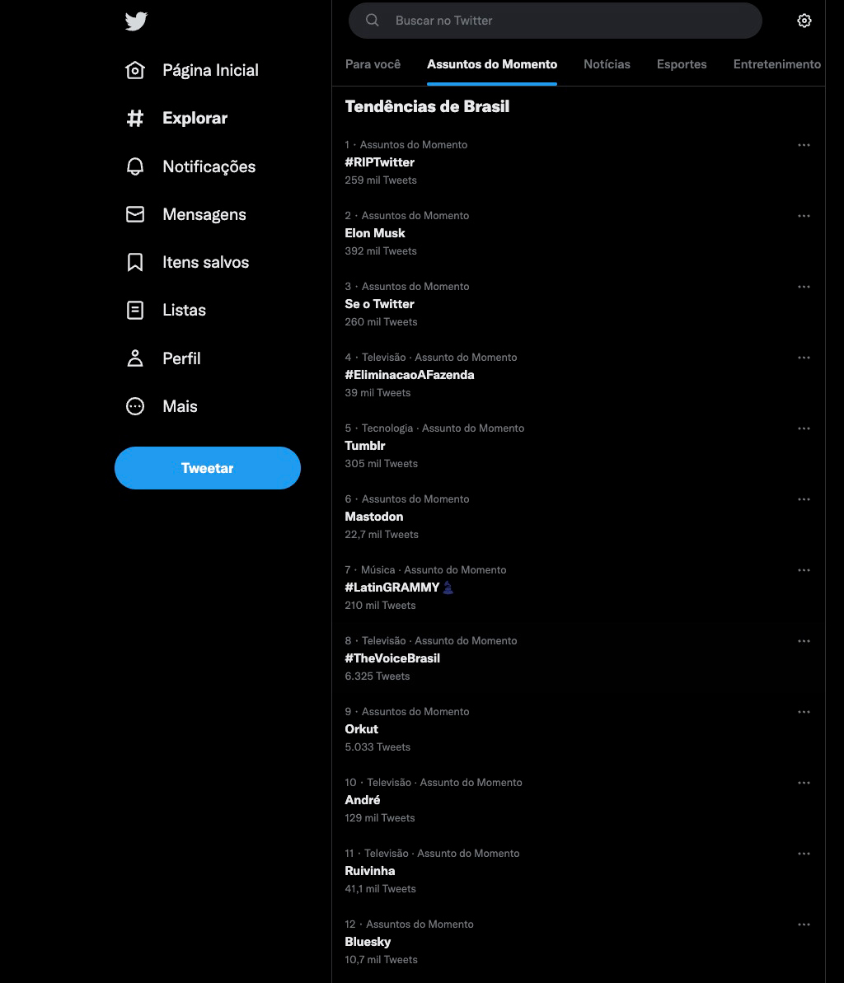The image size is (844, 983).
Task: Switch to the Para você tab
Action: [x=373, y=64]
